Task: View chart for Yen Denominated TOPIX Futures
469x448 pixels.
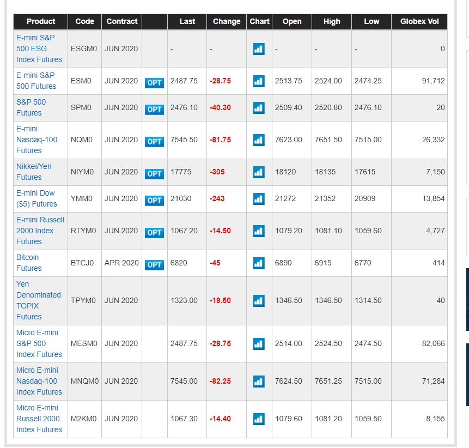Action: click(259, 301)
